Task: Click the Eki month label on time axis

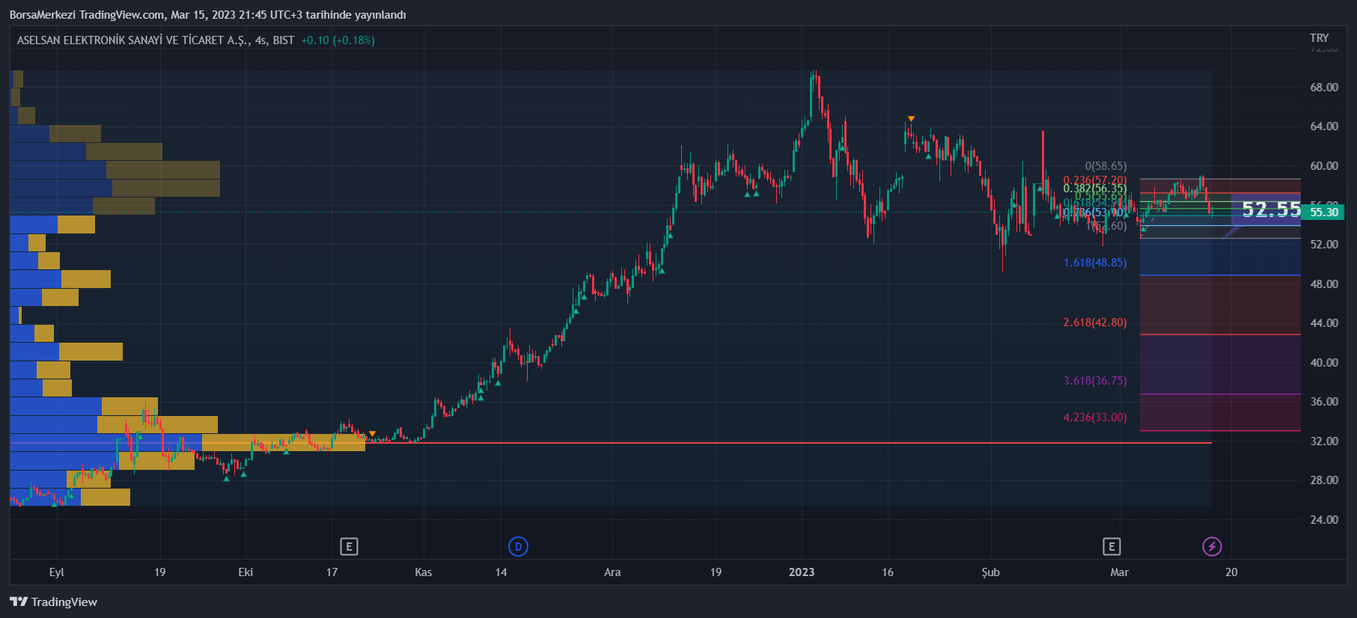Action: 246,572
